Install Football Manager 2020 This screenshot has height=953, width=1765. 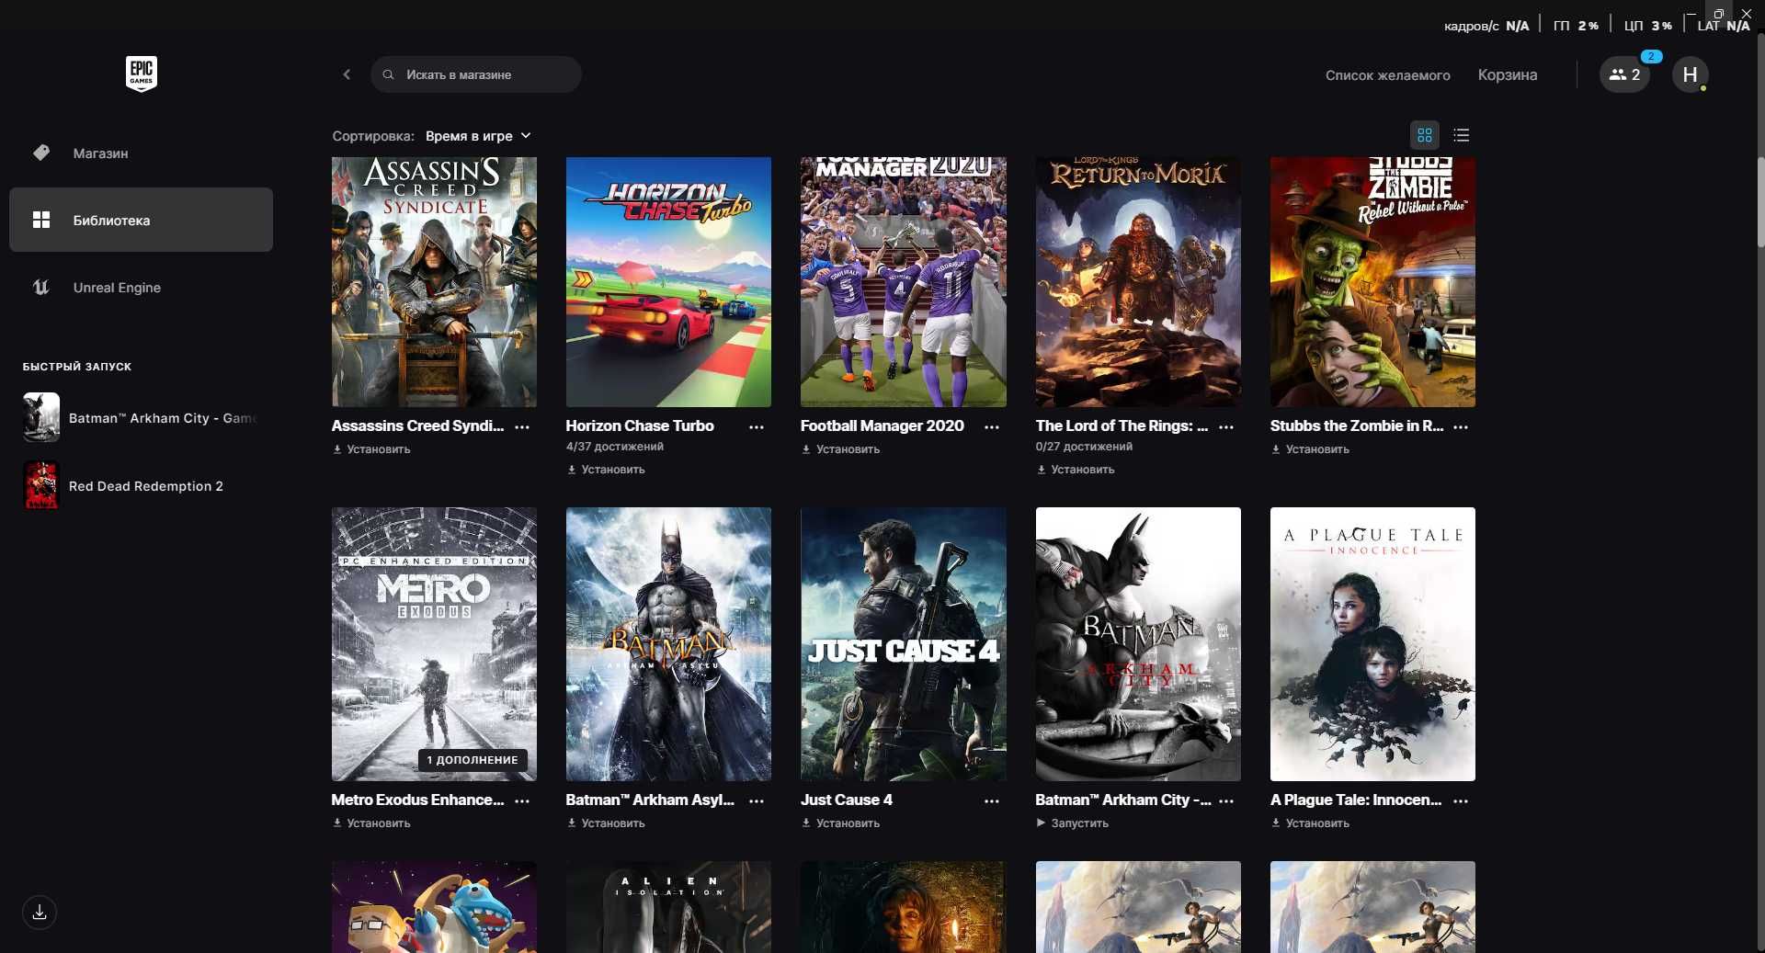coord(840,449)
